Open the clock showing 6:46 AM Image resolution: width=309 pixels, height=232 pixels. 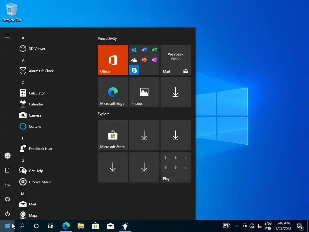(283, 226)
